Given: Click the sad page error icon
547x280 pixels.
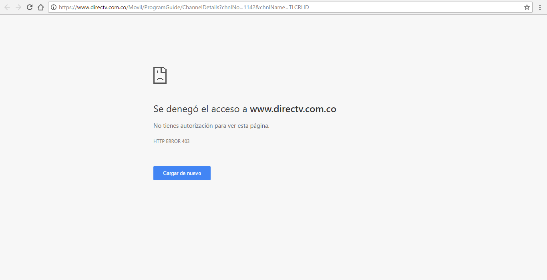Looking at the screenshot, I should pos(160,75).
